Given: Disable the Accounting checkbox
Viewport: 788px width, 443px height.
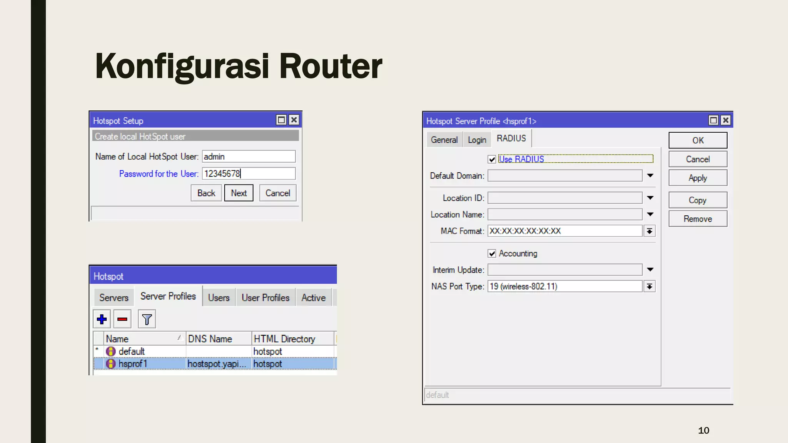Looking at the screenshot, I should 492,253.
